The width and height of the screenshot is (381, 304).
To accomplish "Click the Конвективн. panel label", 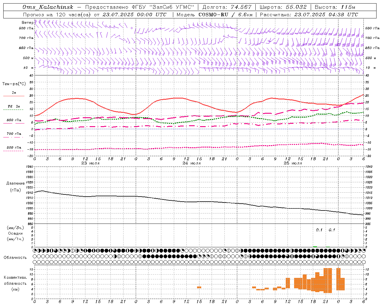I will [x=15, y=278].
